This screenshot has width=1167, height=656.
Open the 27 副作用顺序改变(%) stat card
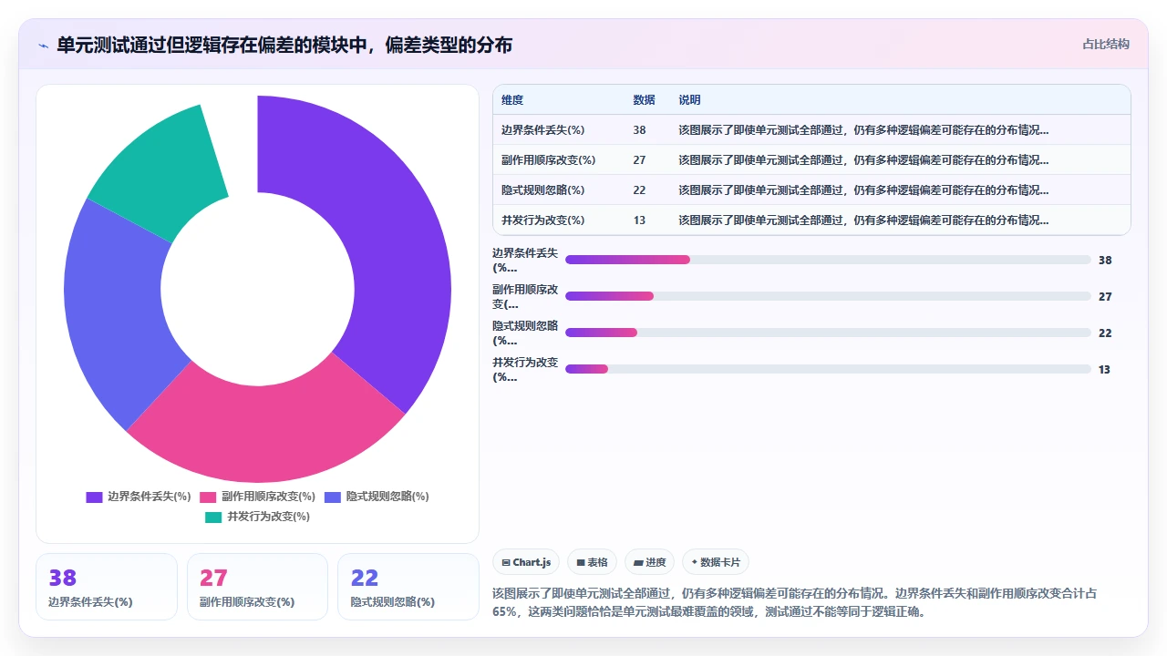257,587
